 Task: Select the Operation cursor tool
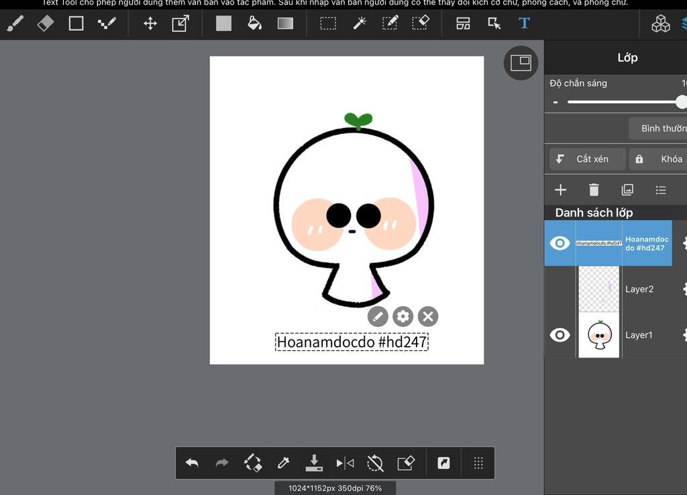(494, 23)
